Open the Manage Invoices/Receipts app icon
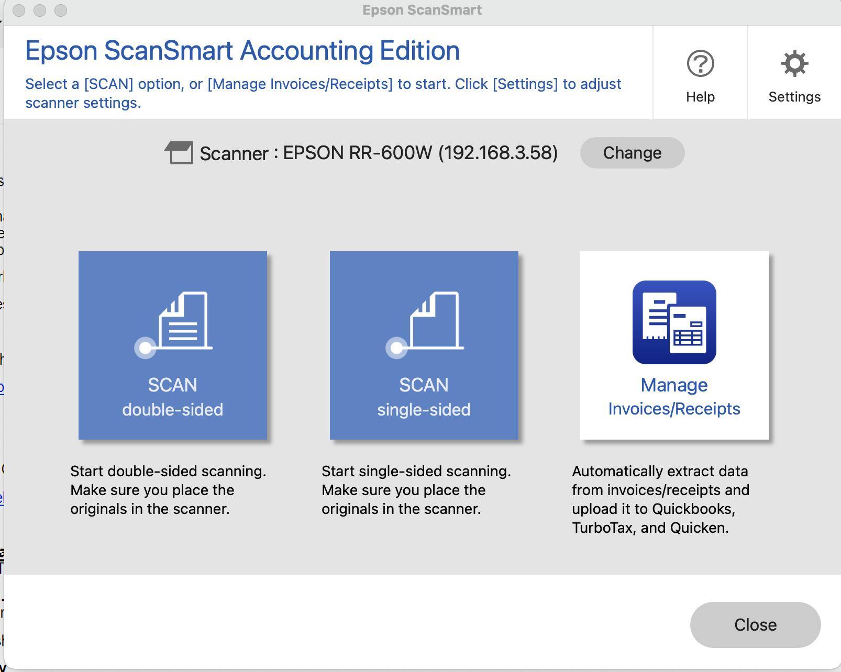Image resolution: width=841 pixels, height=672 pixels. coord(674,322)
